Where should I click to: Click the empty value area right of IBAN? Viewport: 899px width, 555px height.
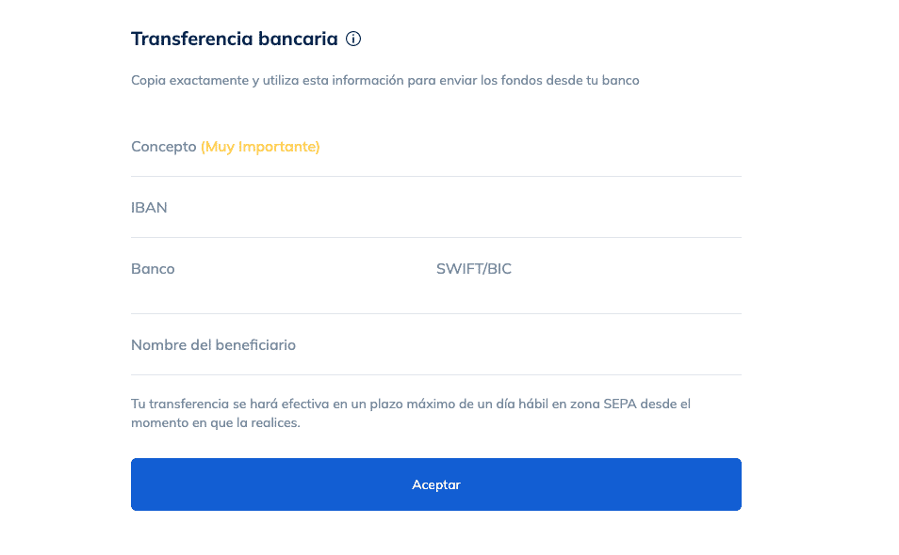[452, 208]
